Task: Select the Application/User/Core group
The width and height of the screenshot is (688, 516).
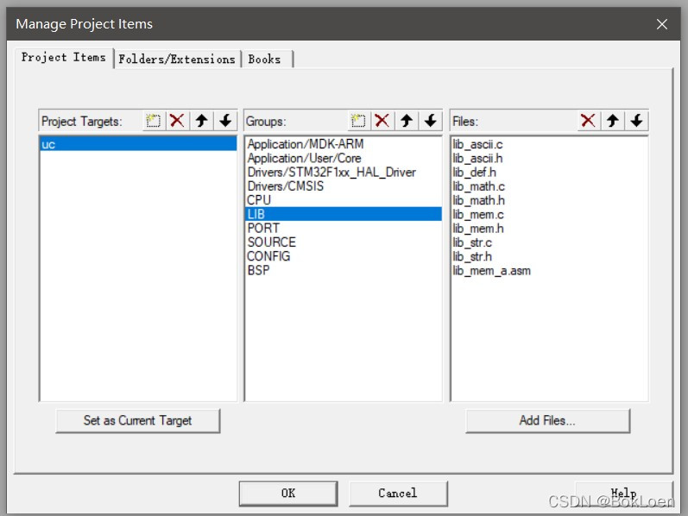Action: (343, 158)
